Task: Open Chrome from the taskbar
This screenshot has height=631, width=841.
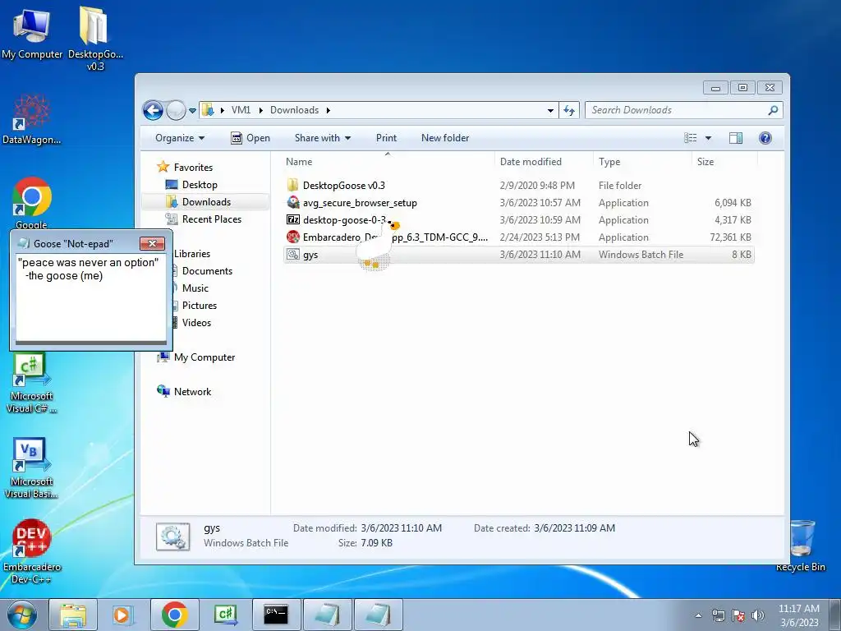Action: [174, 615]
